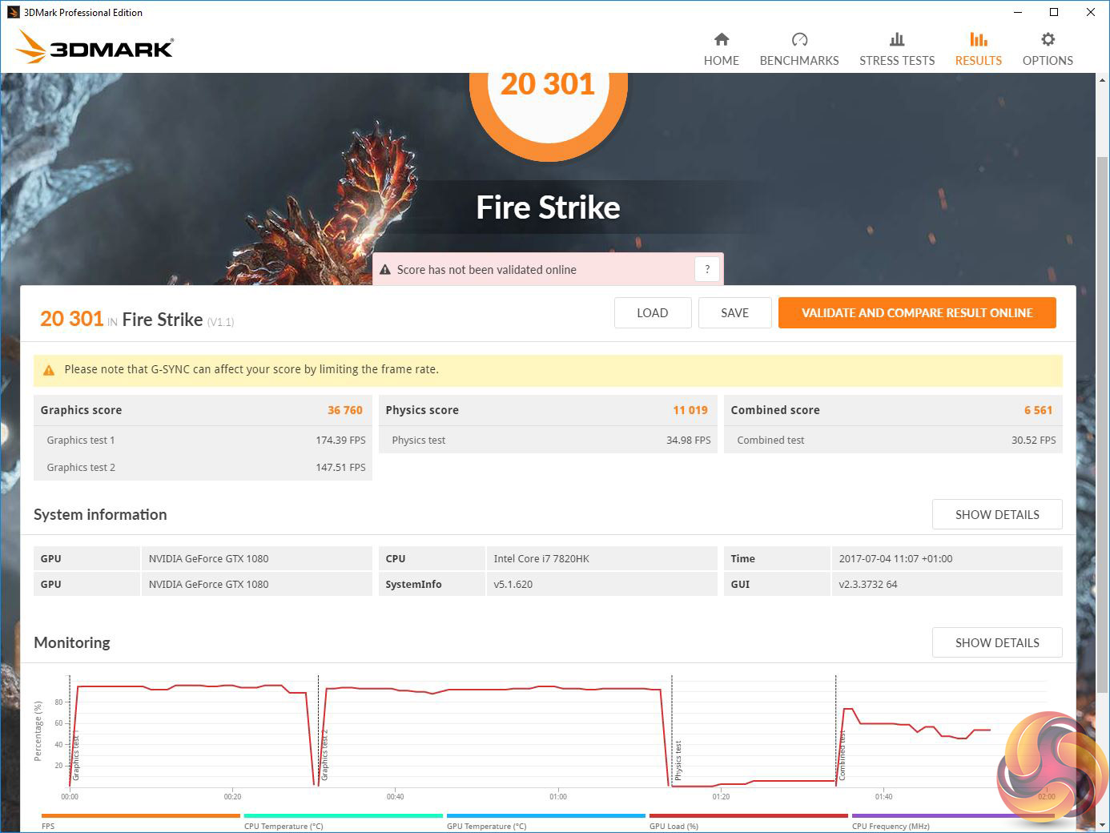
Task: Click the Graphics test 1 marker line
Action: 70,730
